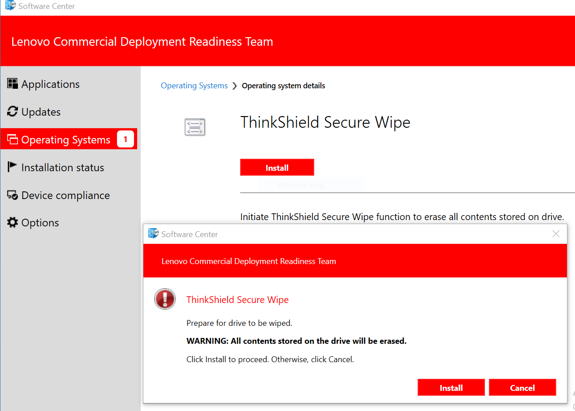Screen dimensions: 575x411
Task: Click the Operating Systems window icon
Action: tap(13, 139)
